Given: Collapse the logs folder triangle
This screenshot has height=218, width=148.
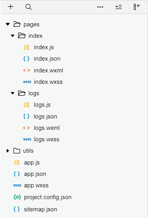Looking at the screenshot, I should (13, 93).
